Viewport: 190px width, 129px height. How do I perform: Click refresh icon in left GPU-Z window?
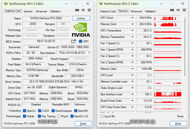tap(83, 10)
